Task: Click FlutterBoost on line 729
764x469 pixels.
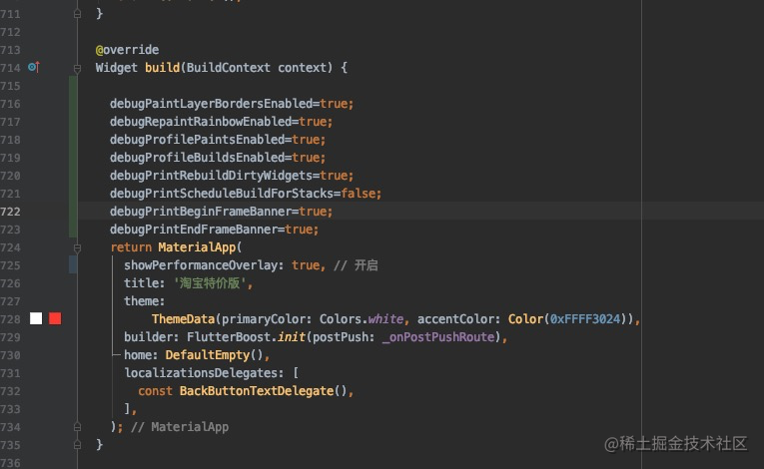Action: pyautogui.click(x=228, y=337)
